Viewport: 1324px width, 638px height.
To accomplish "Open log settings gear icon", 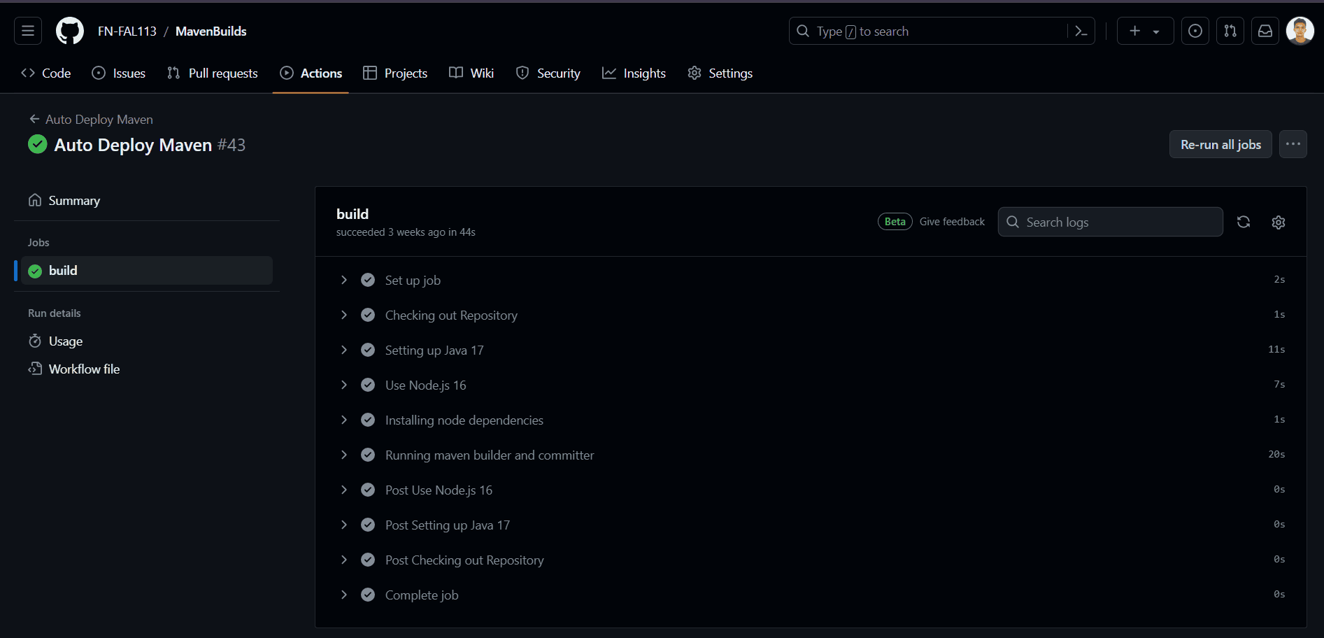I will pyautogui.click(x=1279, y=222).
